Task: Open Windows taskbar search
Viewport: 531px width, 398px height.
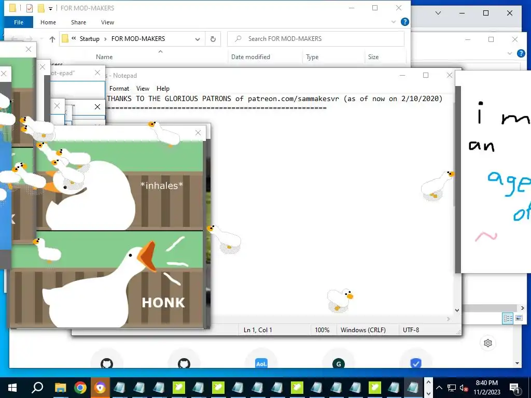Action: pos(37,388)
